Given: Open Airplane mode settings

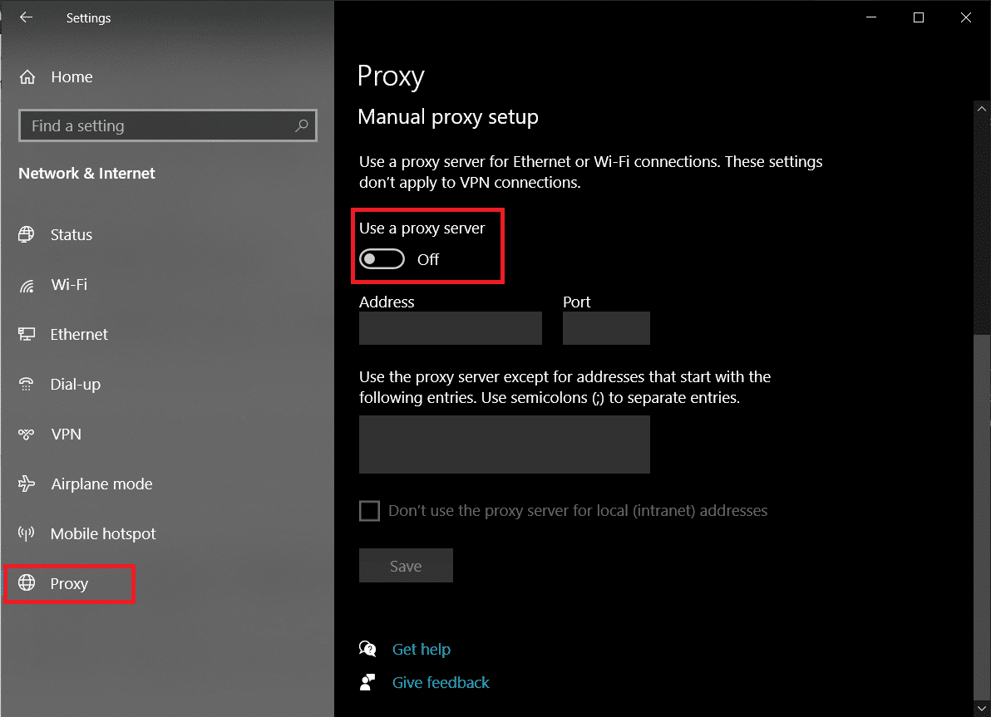Looking at the screenshot, I should point(27,484).
